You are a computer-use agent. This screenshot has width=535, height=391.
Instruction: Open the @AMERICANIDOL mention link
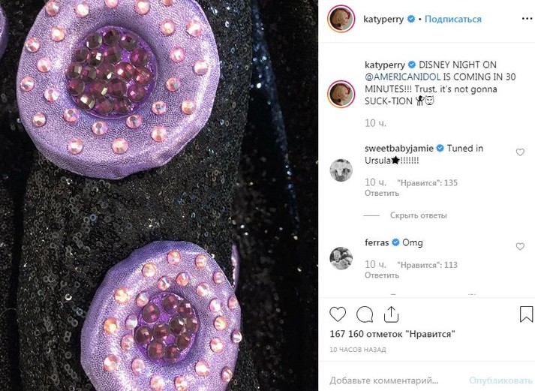(x=402, y=77)
